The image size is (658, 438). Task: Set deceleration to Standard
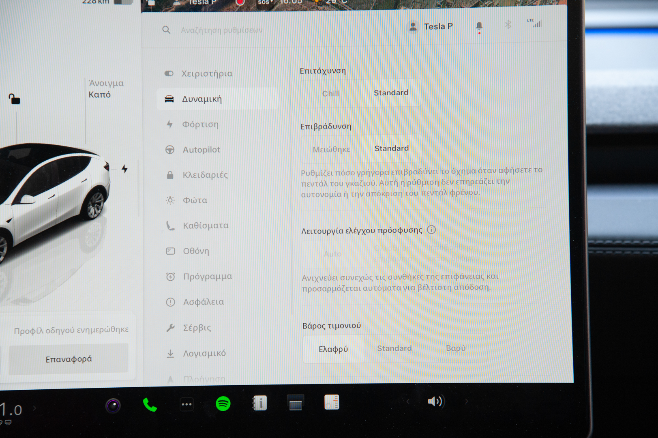tap(392, 148)
